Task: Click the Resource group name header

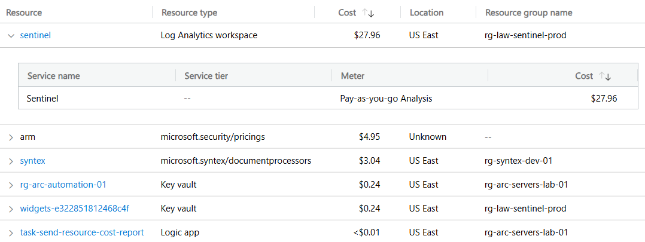Action: coord(528,13)
